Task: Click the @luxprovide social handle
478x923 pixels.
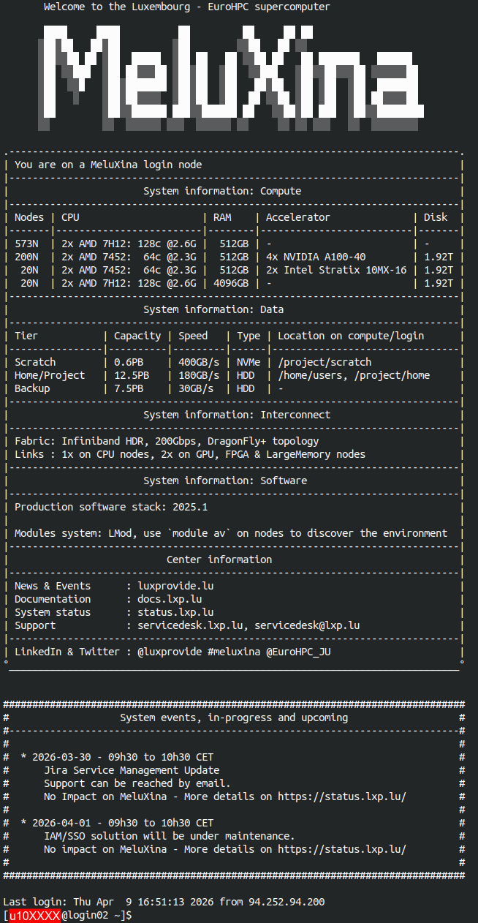Action: click(170, 652)
